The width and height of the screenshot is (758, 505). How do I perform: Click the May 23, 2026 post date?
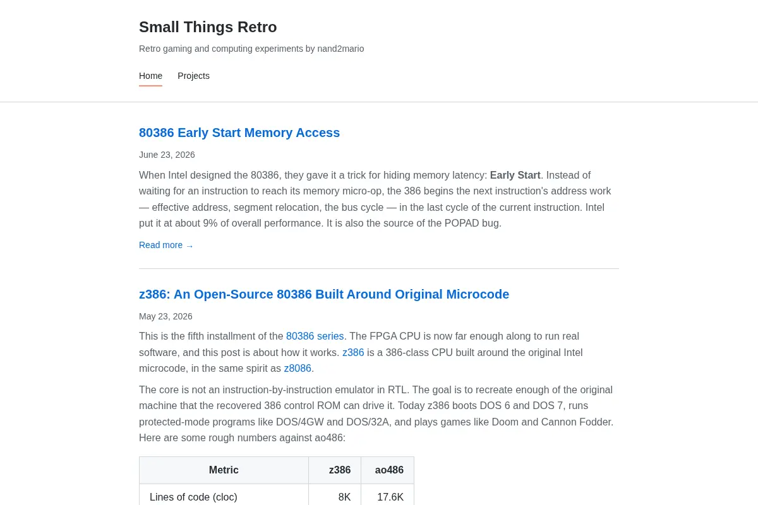click(165, 316)
